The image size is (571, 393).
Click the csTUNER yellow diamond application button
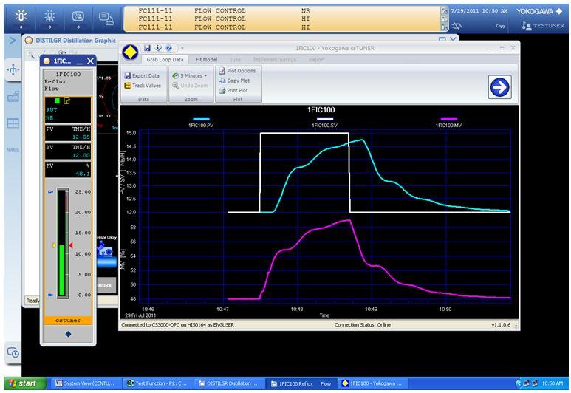point(130,52)
